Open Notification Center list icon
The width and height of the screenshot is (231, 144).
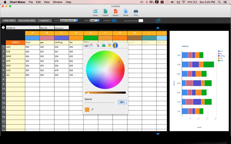[225, 2]
